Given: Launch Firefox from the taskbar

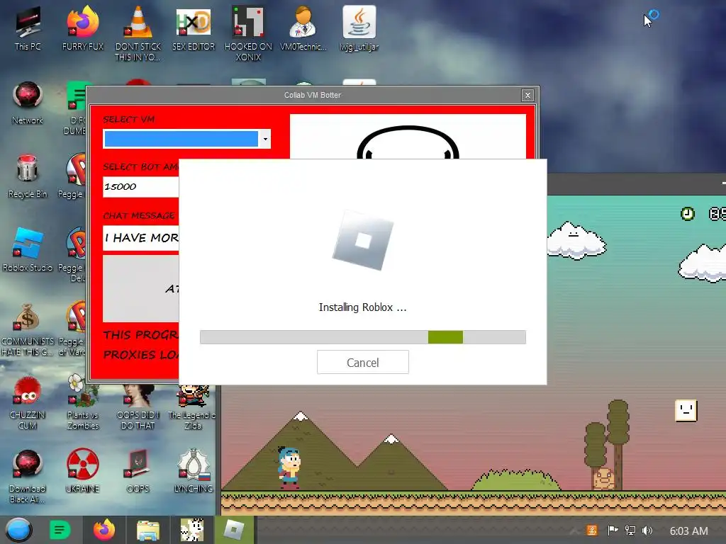Looking at the screenshot, I should [104, 530].
